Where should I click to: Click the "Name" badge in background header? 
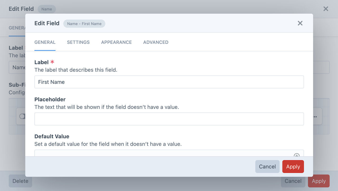point(46,9)
